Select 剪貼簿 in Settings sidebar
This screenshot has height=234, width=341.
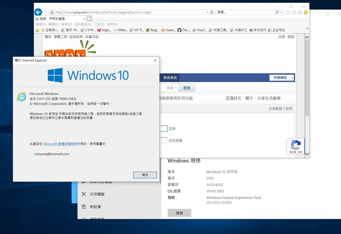pyautogui.click(x=95, y=207)
